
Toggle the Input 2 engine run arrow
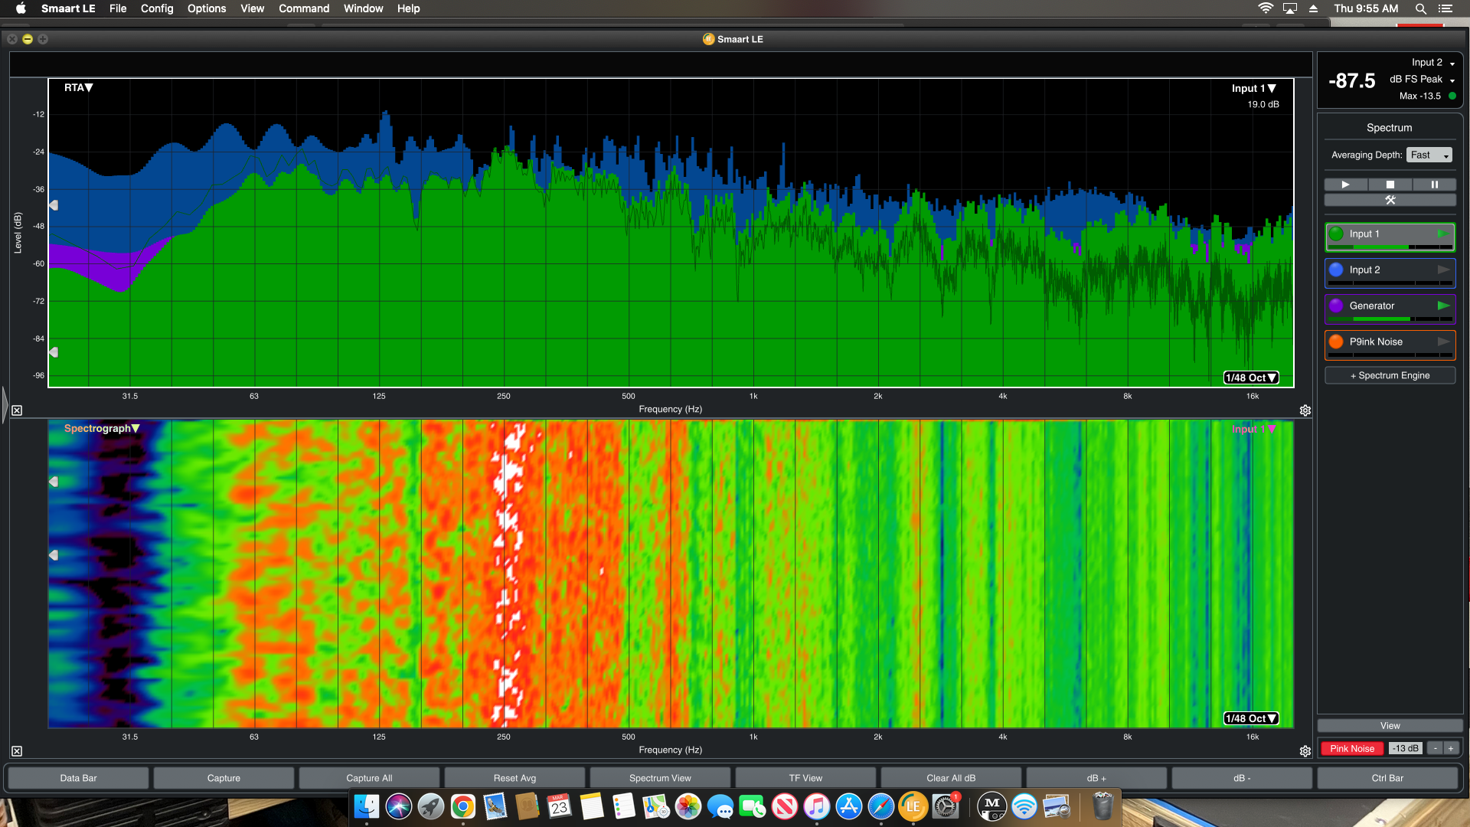1443,270
